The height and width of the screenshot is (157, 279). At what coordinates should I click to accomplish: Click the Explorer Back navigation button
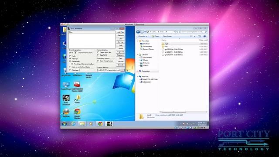click(x=138, y=32)
